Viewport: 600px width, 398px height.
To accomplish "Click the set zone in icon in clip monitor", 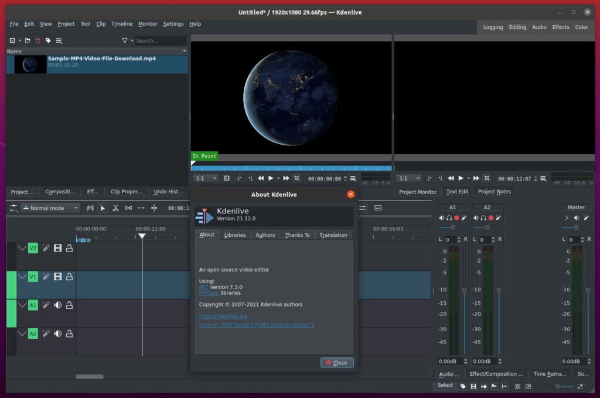I will [x=239, y=178].
